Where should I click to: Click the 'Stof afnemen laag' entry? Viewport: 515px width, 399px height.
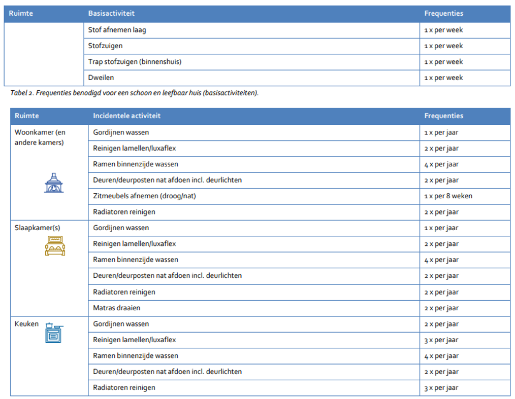tap(117, 30)
